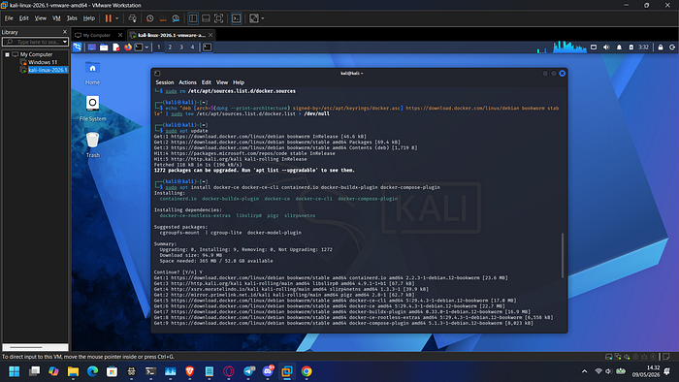Screen dimensions: 679x382
Task: Switch to workspace 2
Action: [170, 48]
